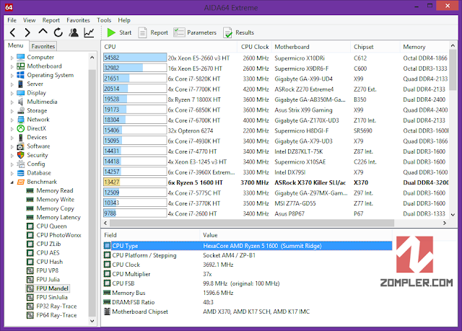Expand the Computer tree node

(x=12, y=58)
